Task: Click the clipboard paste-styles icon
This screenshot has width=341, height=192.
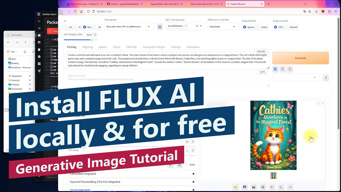Action: pos(290,69)
